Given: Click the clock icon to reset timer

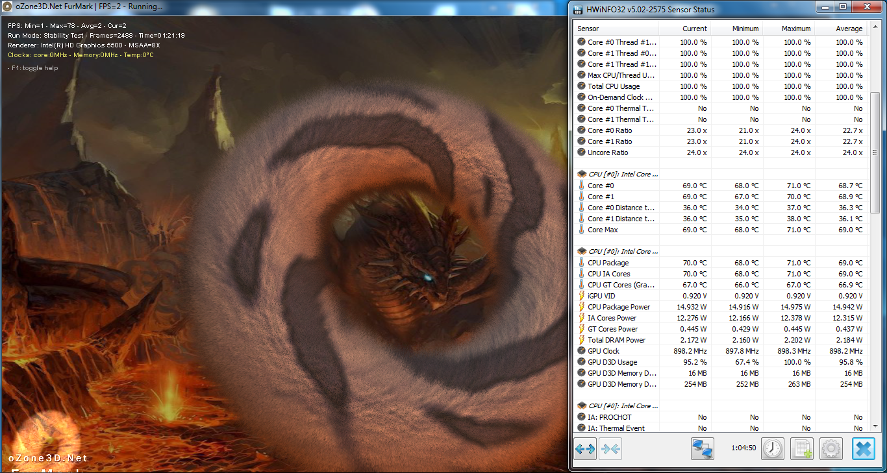Looking at the screenshot, I should pyautogui.click(x=773, y=448).
